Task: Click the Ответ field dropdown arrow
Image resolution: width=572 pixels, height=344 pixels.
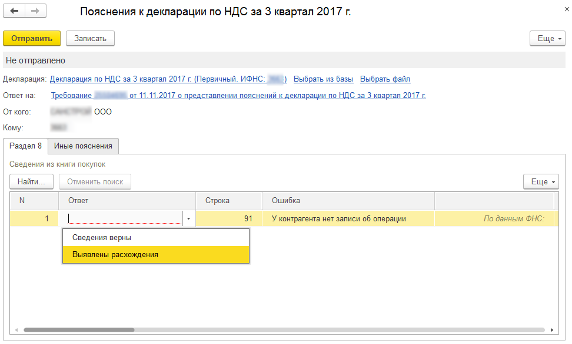Action: point(188,219)
